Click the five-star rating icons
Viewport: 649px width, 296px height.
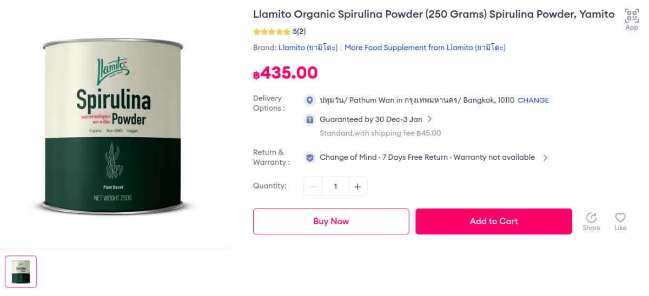(x=271, y=32)
